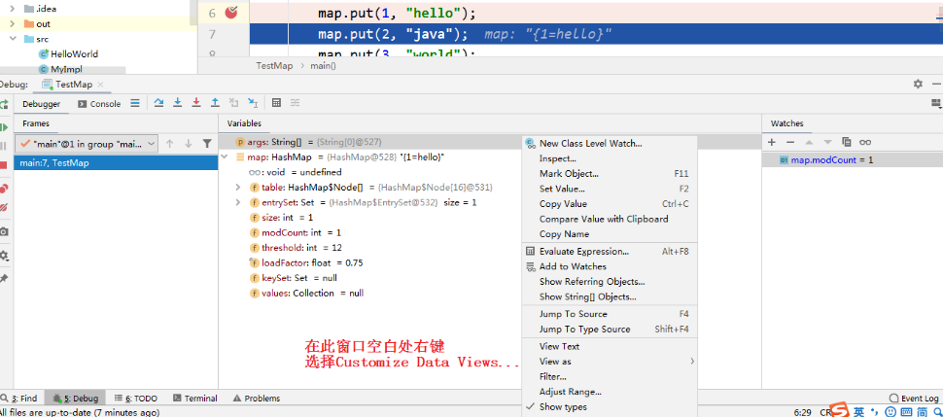Open the 3: Find tool window
This screenshot has height=417, width=943.
point(19,399)
